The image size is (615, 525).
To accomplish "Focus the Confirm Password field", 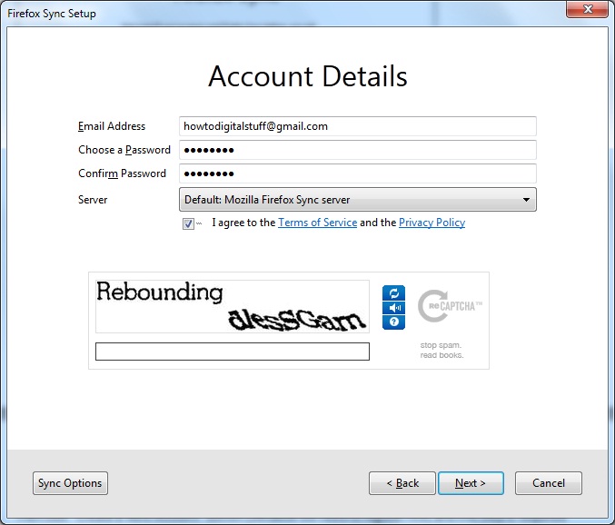I will pyautogui.click(x=358, y=173).
